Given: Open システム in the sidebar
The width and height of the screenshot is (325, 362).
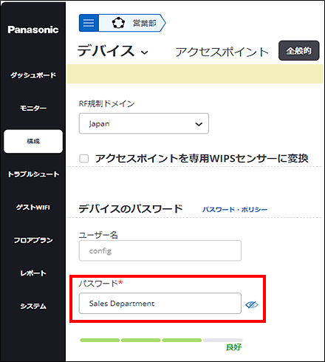Looking at the screenshot, I should [33, 306].
